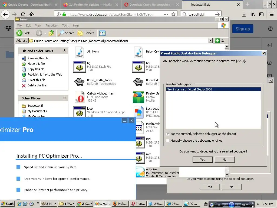
Task: Launch Windows Media Player from Quick Launch
Action: coord(31,204)
